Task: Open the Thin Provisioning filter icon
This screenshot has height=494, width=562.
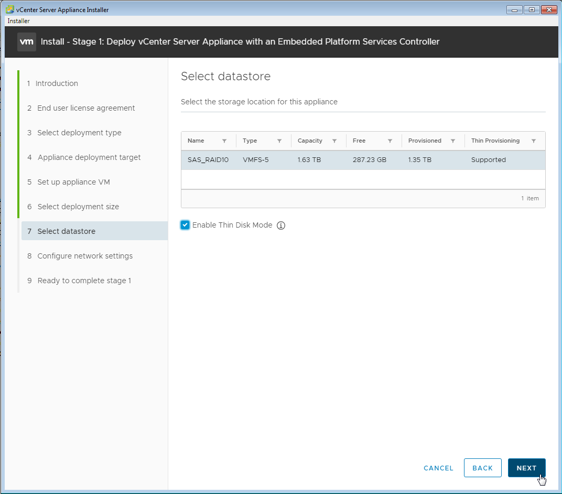Action: coord(534,141)
